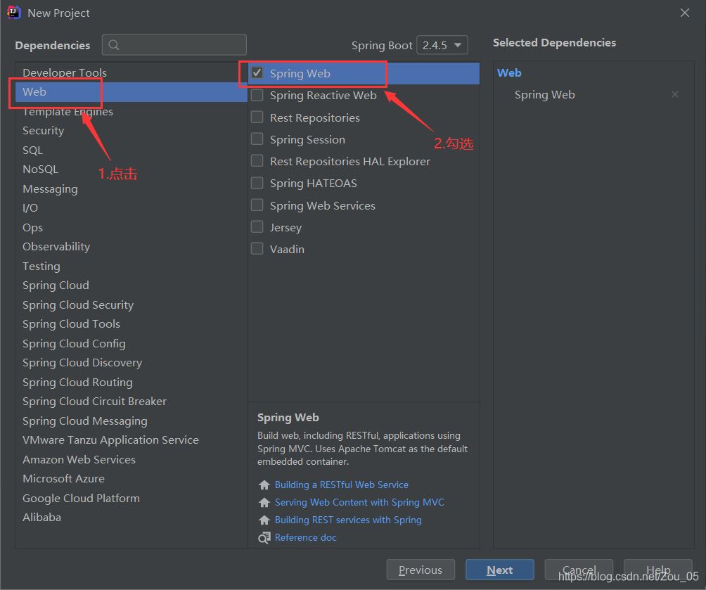This screenshot has width=706, height=590.
Task: Enable the Spring Reactive Web checkbox
Action: (x=257, y=95)
